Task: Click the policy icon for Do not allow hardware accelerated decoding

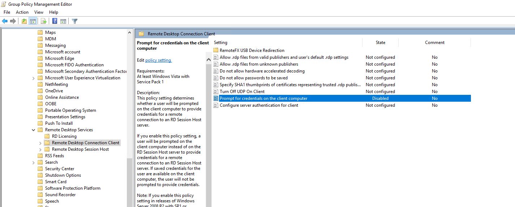Action: tap(216, 71)
